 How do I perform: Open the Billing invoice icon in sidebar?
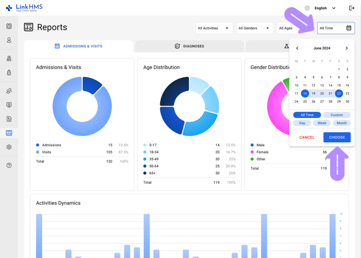pyautogui.click(x=9, y=119)
